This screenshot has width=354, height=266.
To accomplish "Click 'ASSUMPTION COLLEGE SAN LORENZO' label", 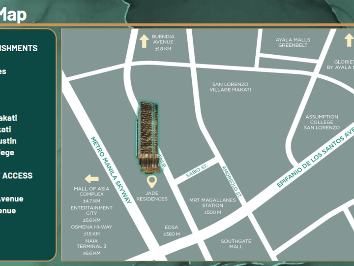I will pyautogui.click(x=322, y=122).
